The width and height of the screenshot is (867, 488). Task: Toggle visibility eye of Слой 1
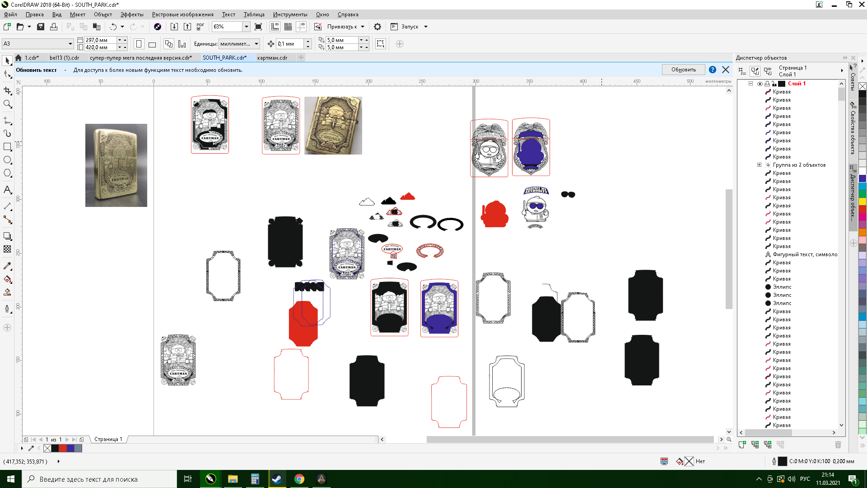[x=760, y=84]
